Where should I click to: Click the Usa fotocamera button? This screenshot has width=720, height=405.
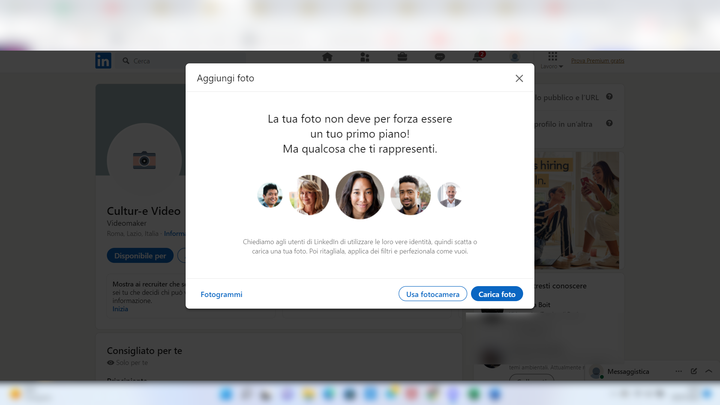pyautogui.click(x=432, y=294)
